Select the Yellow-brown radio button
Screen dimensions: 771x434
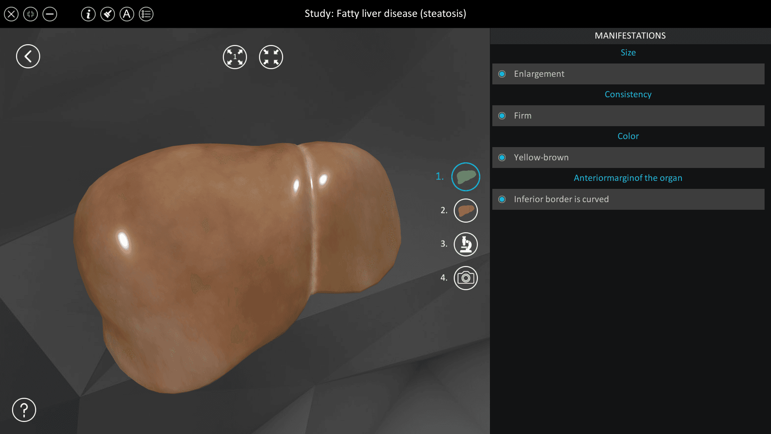click(502, 158)
